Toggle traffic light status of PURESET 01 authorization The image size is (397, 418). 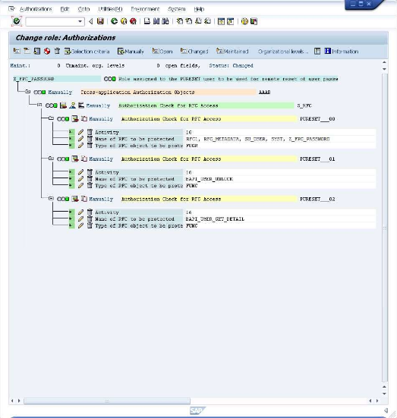tap(63, 159)
